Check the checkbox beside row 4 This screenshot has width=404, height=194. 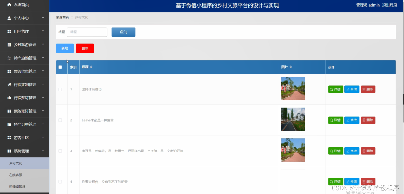coord(60,181)
